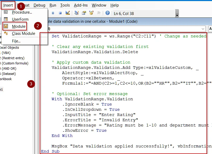This screenshot has width=212, height=154.
Task: Select the Workbook object in the project tree
Action: 6,79
